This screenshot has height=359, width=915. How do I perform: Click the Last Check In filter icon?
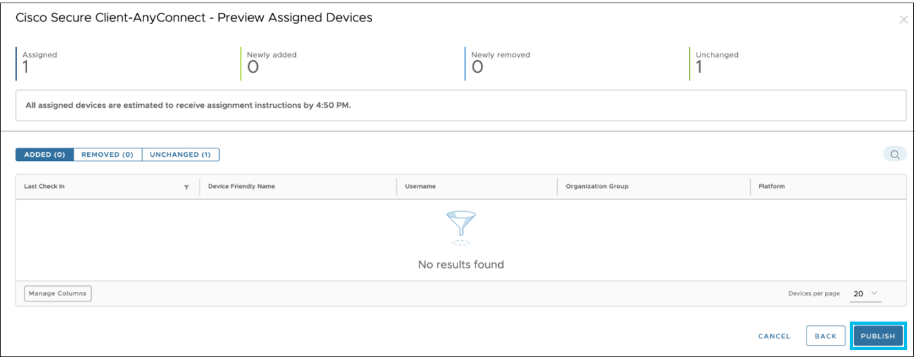pyautogui.click(x=187, y=187)
